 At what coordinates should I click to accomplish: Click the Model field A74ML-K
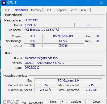tap(49, 25)
